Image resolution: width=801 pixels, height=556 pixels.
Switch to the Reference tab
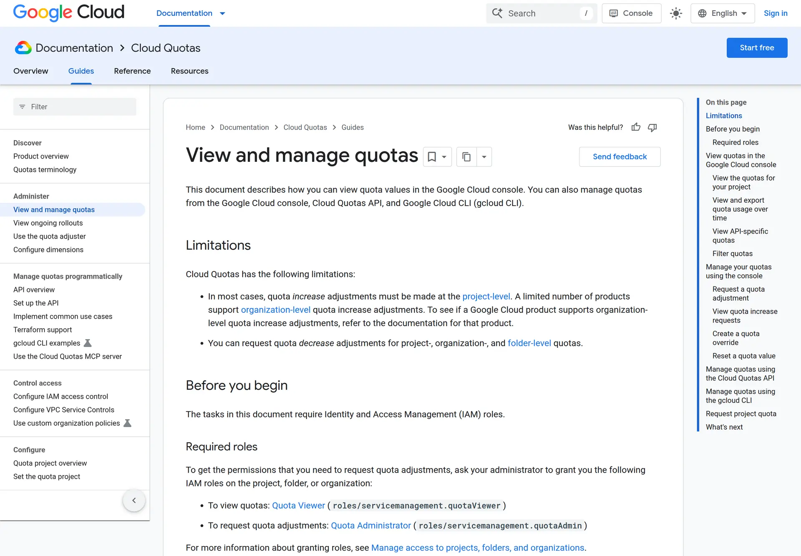click(132, 71)
